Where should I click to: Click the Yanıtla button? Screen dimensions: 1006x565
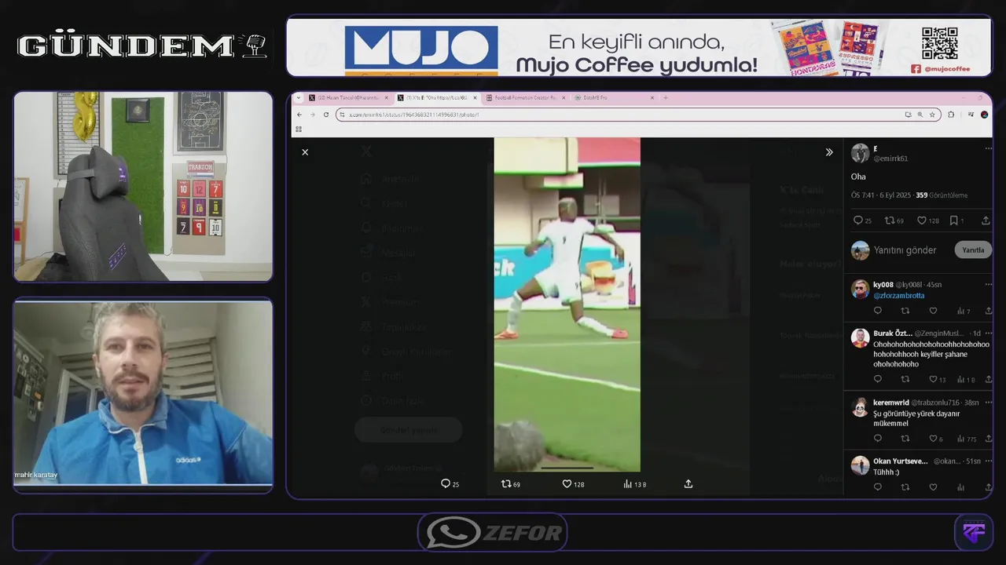(973, 250)
